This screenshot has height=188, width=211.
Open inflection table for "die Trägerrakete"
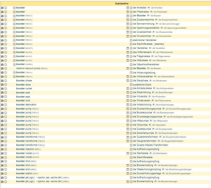pos(128,56)
